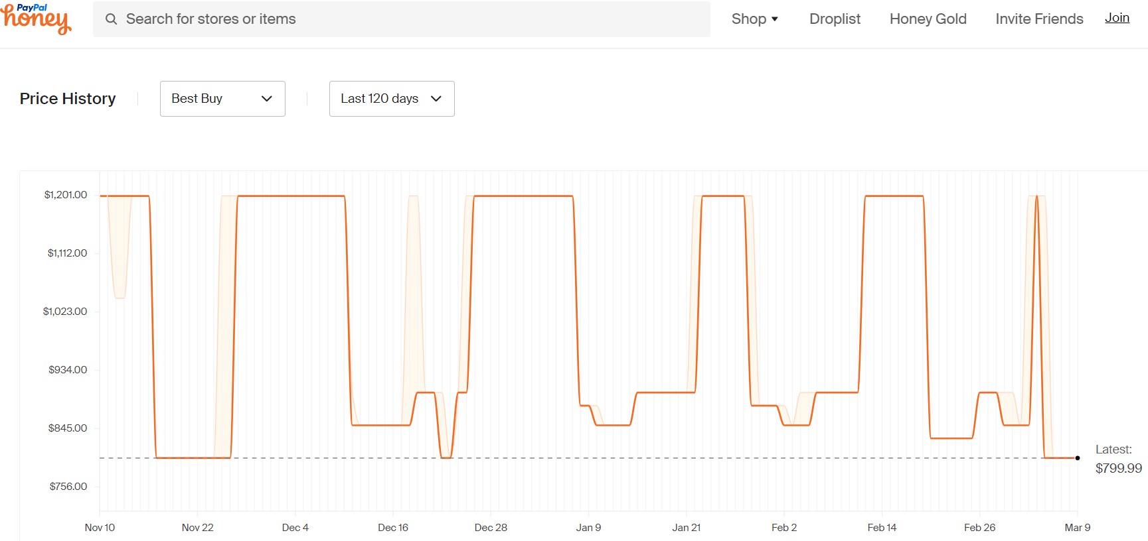1148x541 pixels.
Task: Click the $934.00 axis label
Action: pyautogui.click(x=68, y=370)
